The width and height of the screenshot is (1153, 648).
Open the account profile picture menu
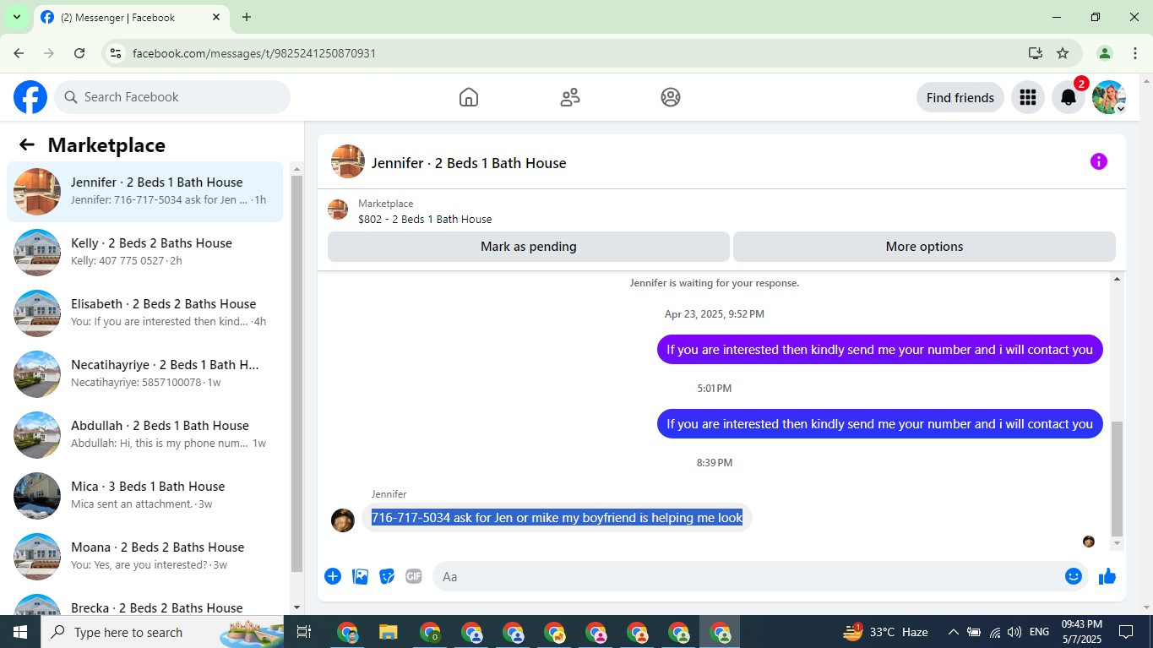point(1109,97)
